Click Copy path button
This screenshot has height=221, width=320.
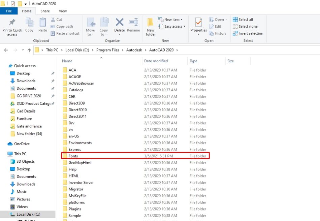click(x=64, y=27)
